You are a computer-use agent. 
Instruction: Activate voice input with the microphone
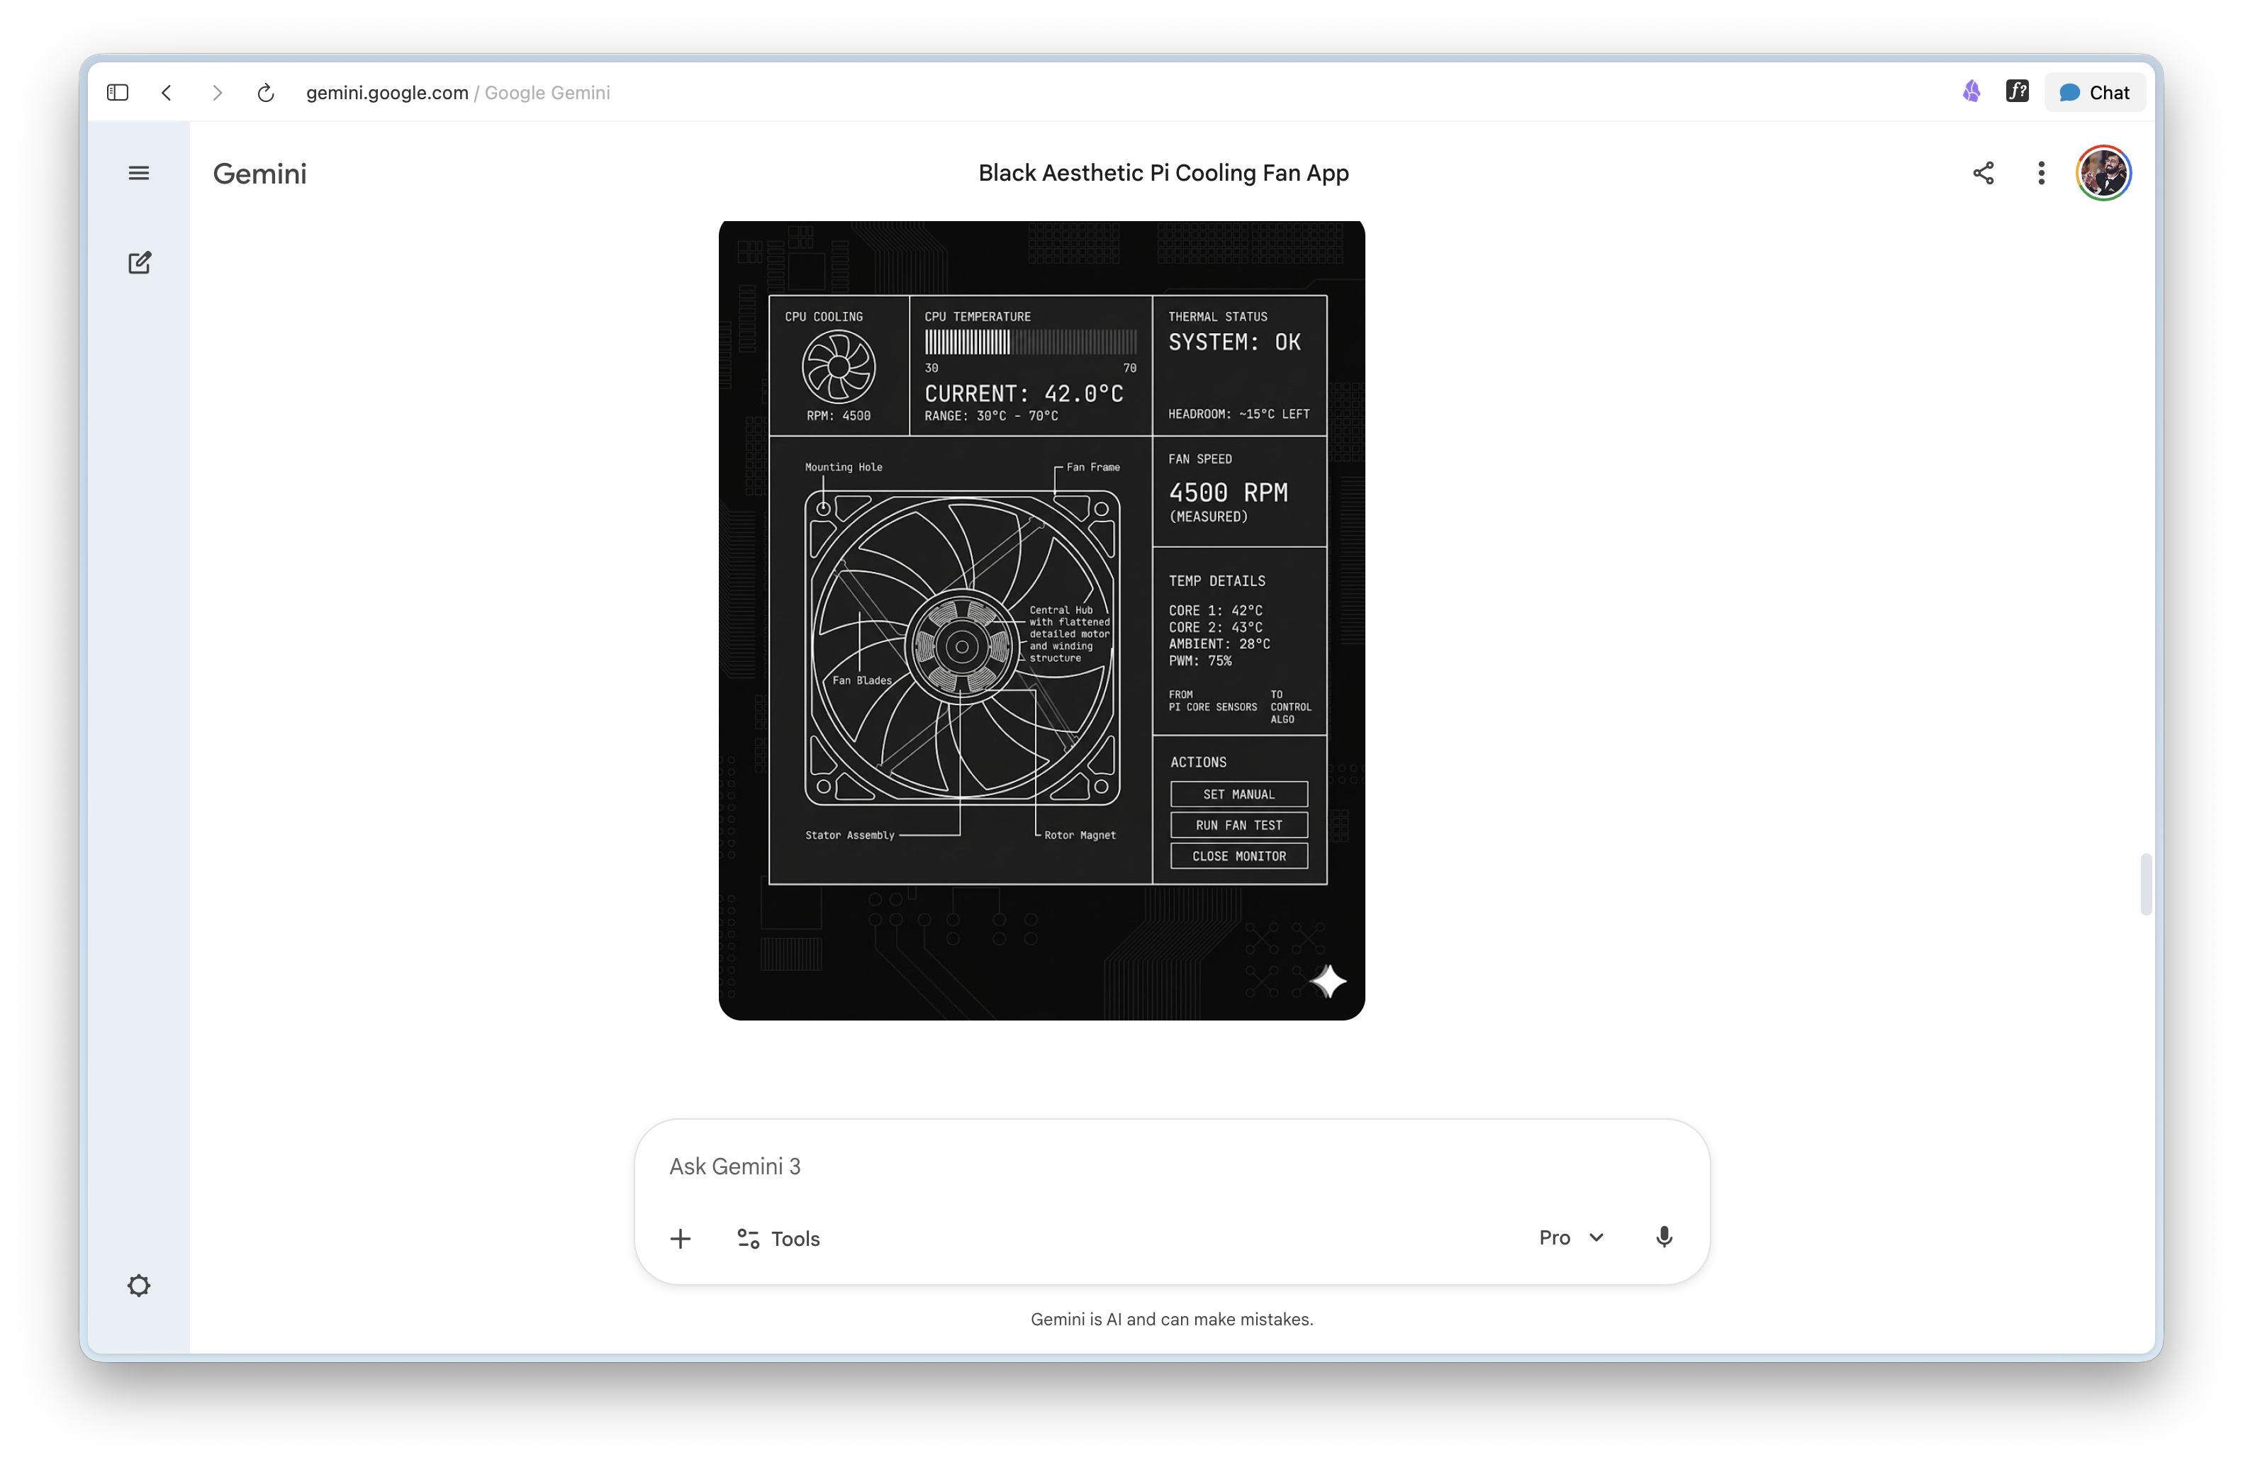(x=1663, y=1237)
